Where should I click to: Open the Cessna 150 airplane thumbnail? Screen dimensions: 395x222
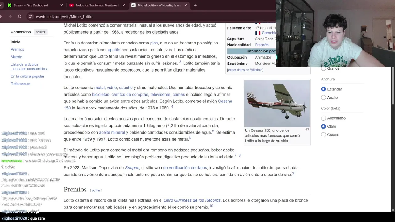pyautogui.click(x=277, y=104)
